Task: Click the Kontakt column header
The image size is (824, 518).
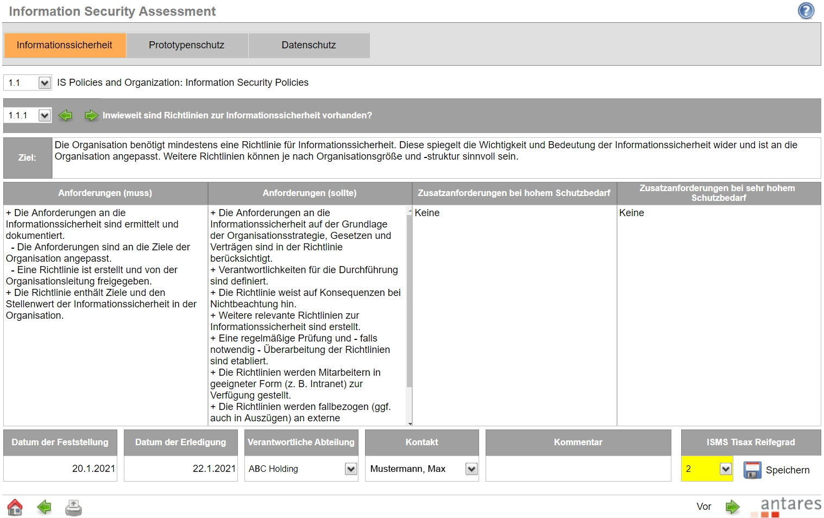Action: click(x=422, y=443)
